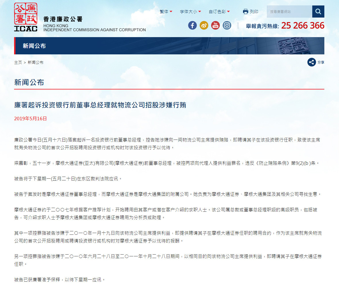Click the hotline number 25 266 366
This screenshot has height=290, width=339.
(303, 26)
